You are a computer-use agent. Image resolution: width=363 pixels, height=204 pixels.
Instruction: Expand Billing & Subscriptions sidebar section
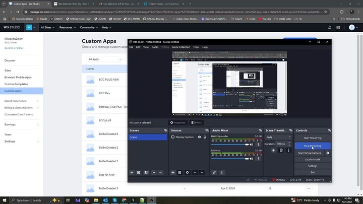point(21,108)
